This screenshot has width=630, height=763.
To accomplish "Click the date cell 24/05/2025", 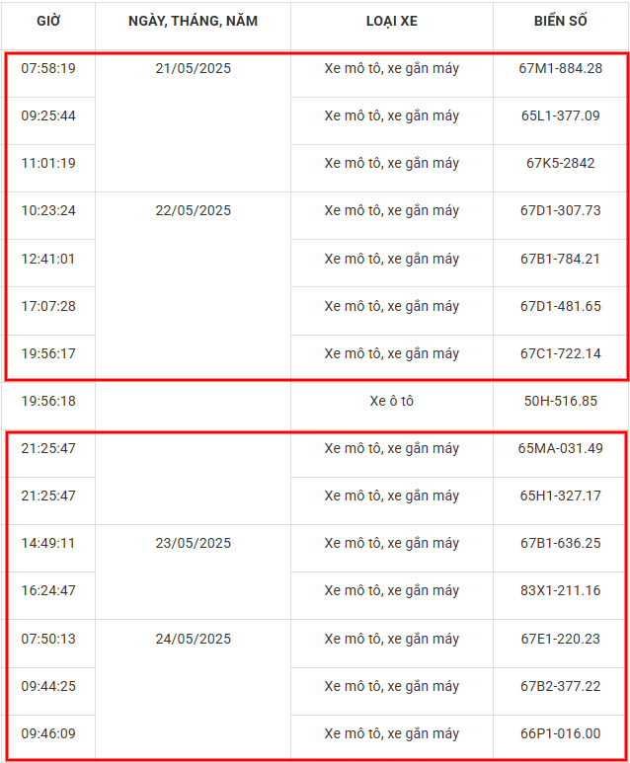I will click(x=194, y=639).
